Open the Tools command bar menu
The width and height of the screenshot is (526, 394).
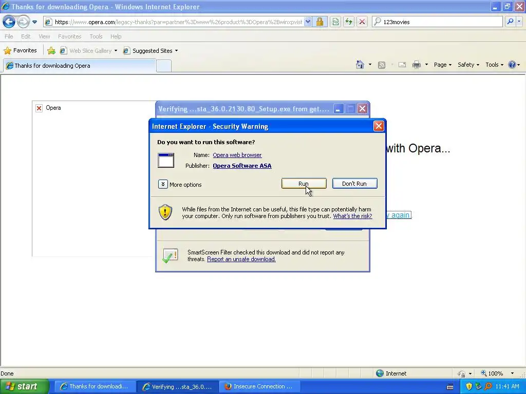494,65
